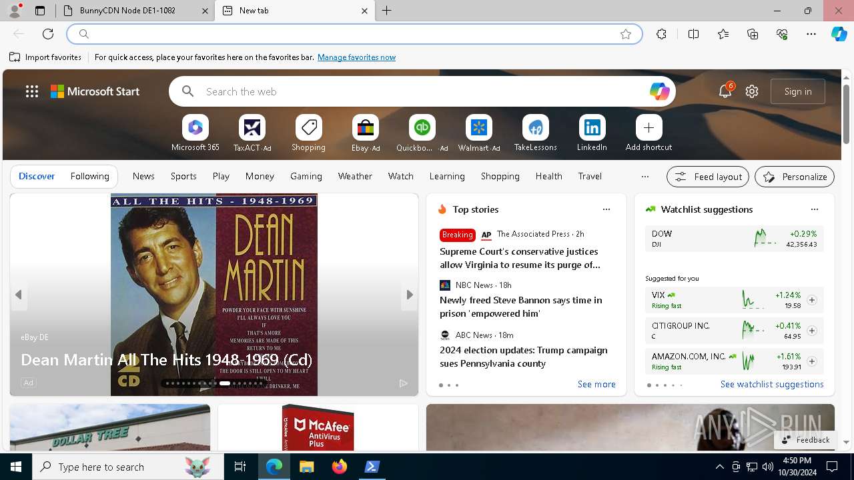This screenshot has height=480, width=854.
Task: Open Watchlist suggestions more options
Action: point(815,209)
